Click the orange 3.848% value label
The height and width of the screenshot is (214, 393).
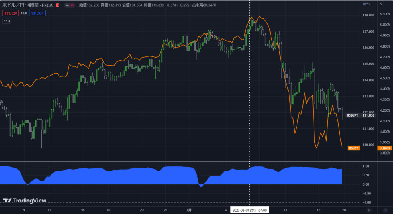[384, 148]
